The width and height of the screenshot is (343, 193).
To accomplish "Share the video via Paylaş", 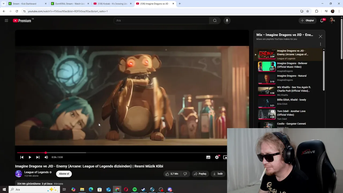I will click(x=200, y=174).
